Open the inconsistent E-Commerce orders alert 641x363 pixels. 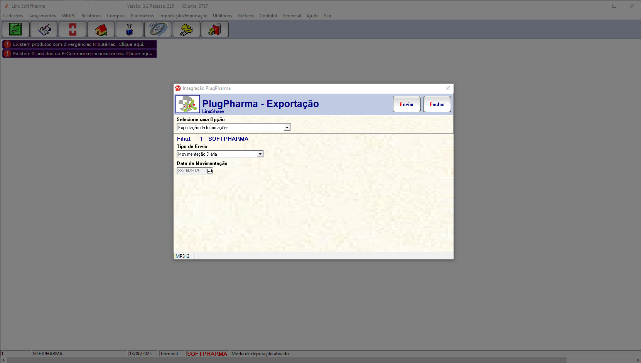click(x=79, y=54)
